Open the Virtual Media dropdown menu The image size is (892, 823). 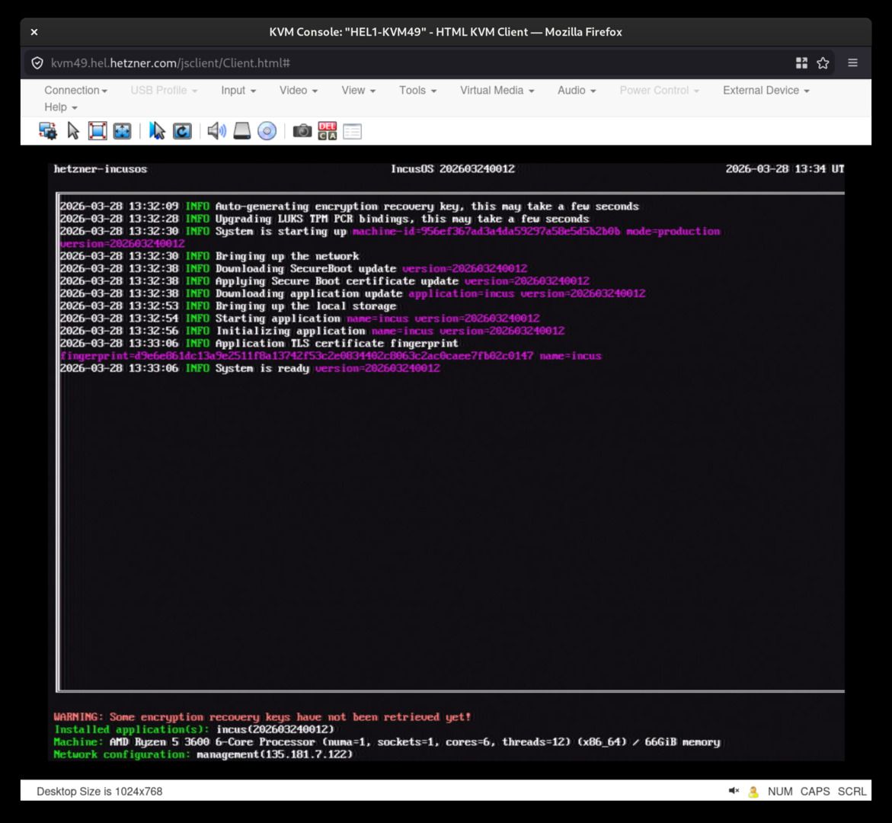pos(496,90)
